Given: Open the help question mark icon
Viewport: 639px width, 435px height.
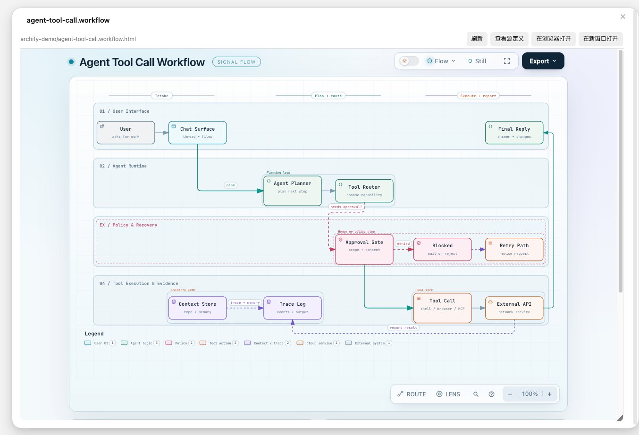Looking at the screenshot, I should 491,394.
